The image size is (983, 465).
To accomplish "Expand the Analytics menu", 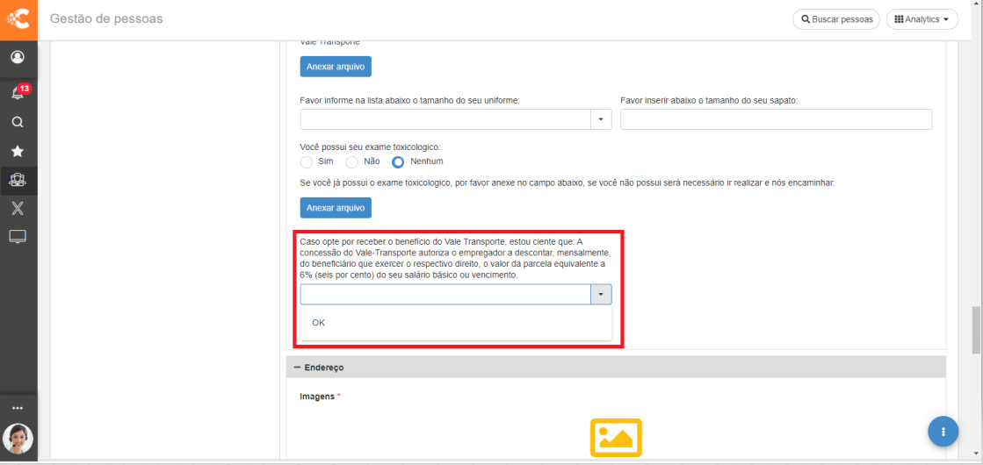I will [x=922, y=19].
